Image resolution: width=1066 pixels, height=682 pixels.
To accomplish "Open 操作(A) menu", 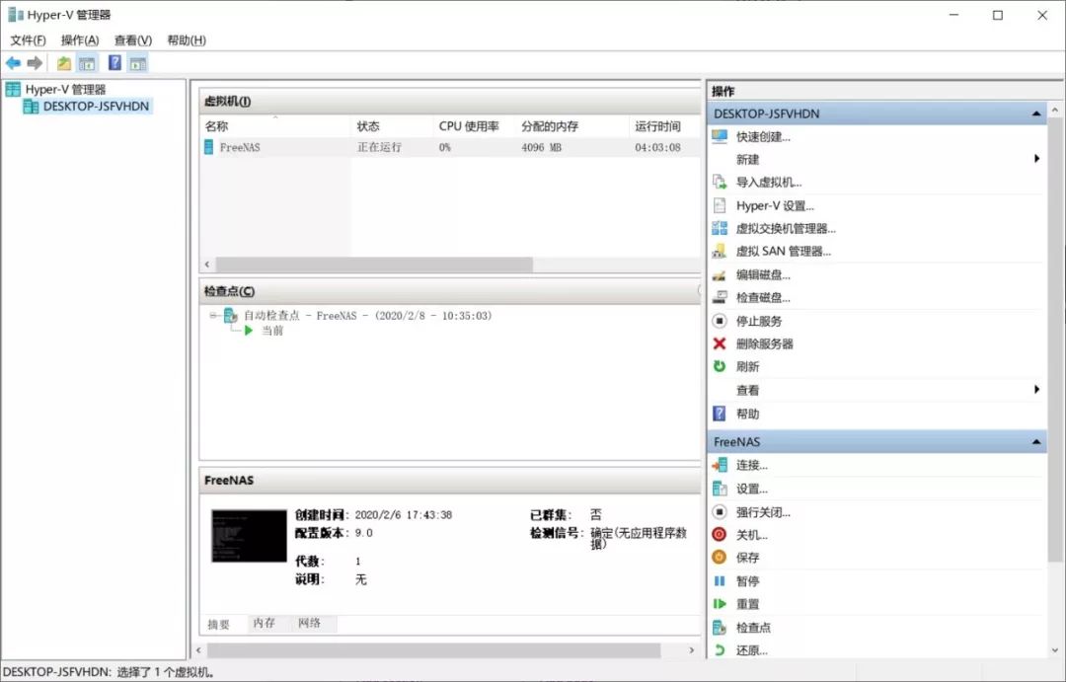I will (80, 40).
